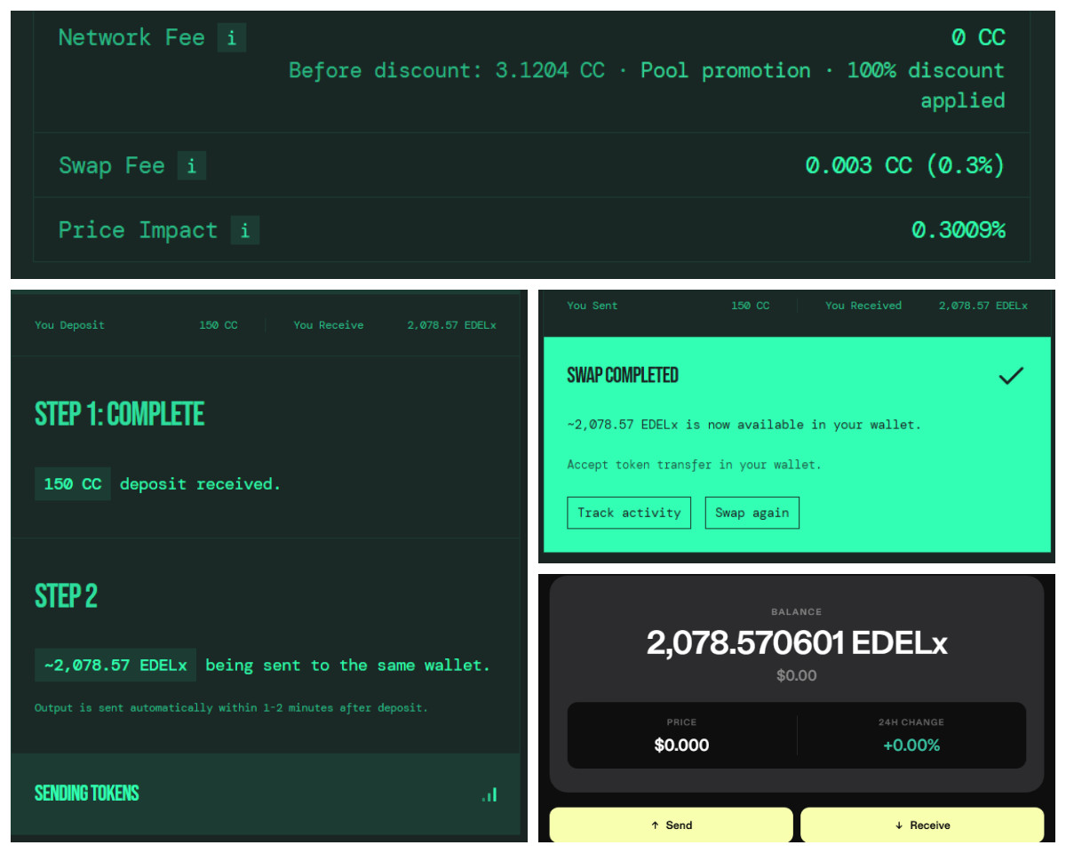Click the 'Output is sent automatically' note
The height and width of the screenshot is (853, 1066).
(x=231, y=708)
